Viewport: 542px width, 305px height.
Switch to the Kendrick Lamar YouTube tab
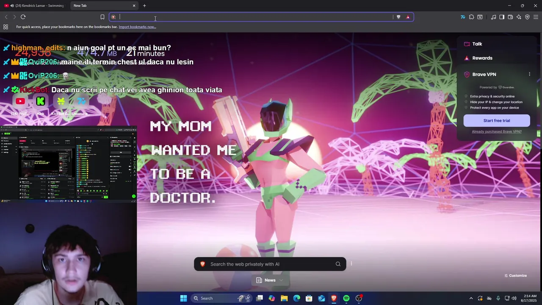pos(35,6)
